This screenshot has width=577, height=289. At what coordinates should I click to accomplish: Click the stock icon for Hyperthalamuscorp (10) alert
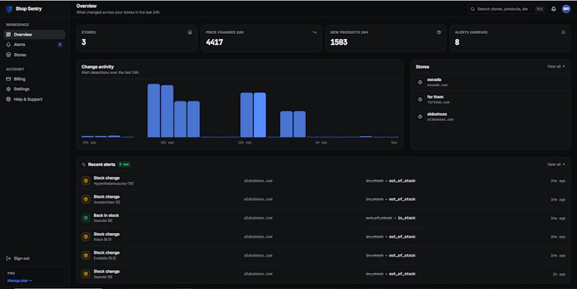click(86, 181)
